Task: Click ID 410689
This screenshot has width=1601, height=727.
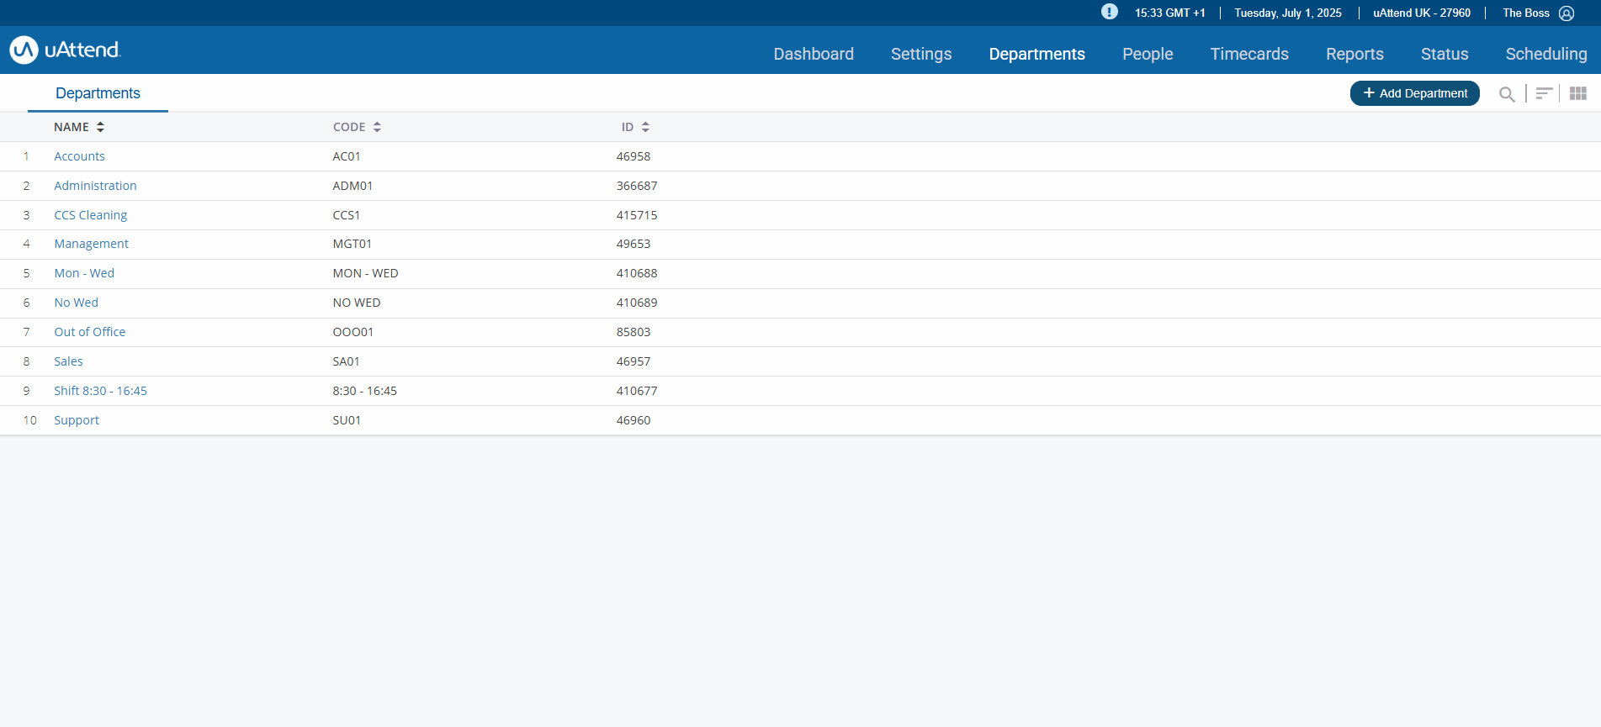Action: [x=637, y=303]
